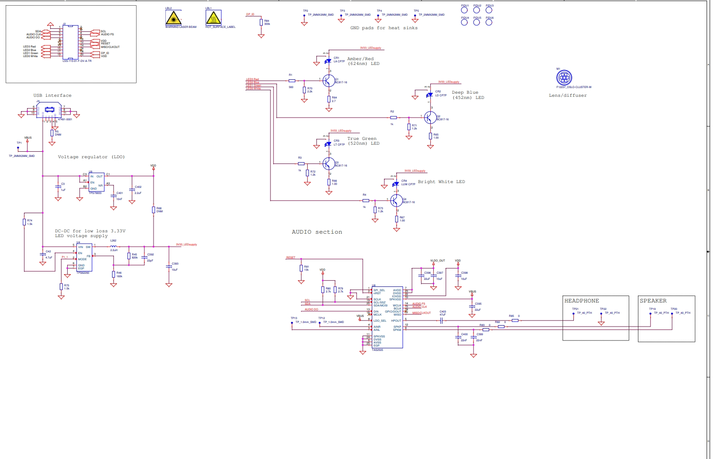Select test point TP21 in HEADPHONE box
Image resolution: width=720 pixels, height=459 pixels.
click(x=573, y=313)
